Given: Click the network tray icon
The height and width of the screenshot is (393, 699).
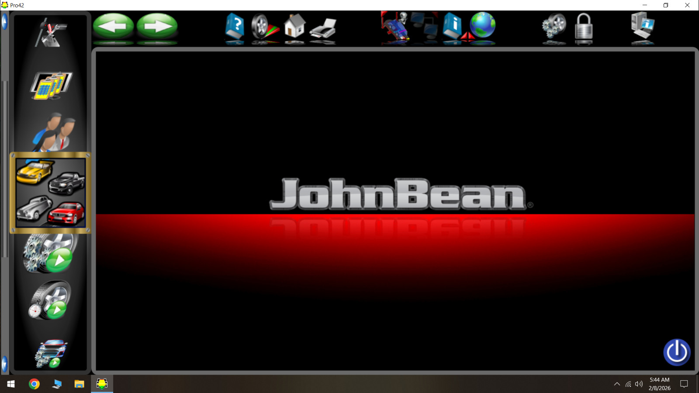Looking at the screenshot, I should (x=628, y=384).
